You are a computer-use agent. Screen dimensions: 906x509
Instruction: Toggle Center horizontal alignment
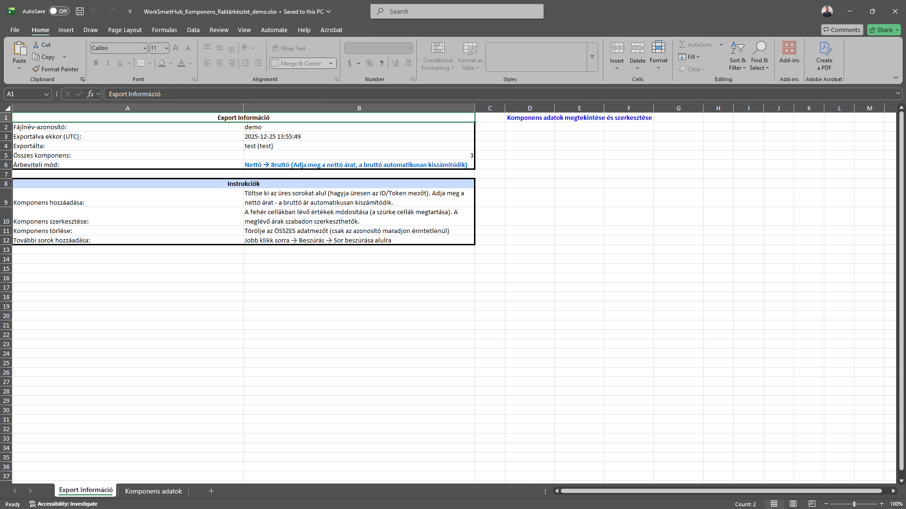coord(220,63)
